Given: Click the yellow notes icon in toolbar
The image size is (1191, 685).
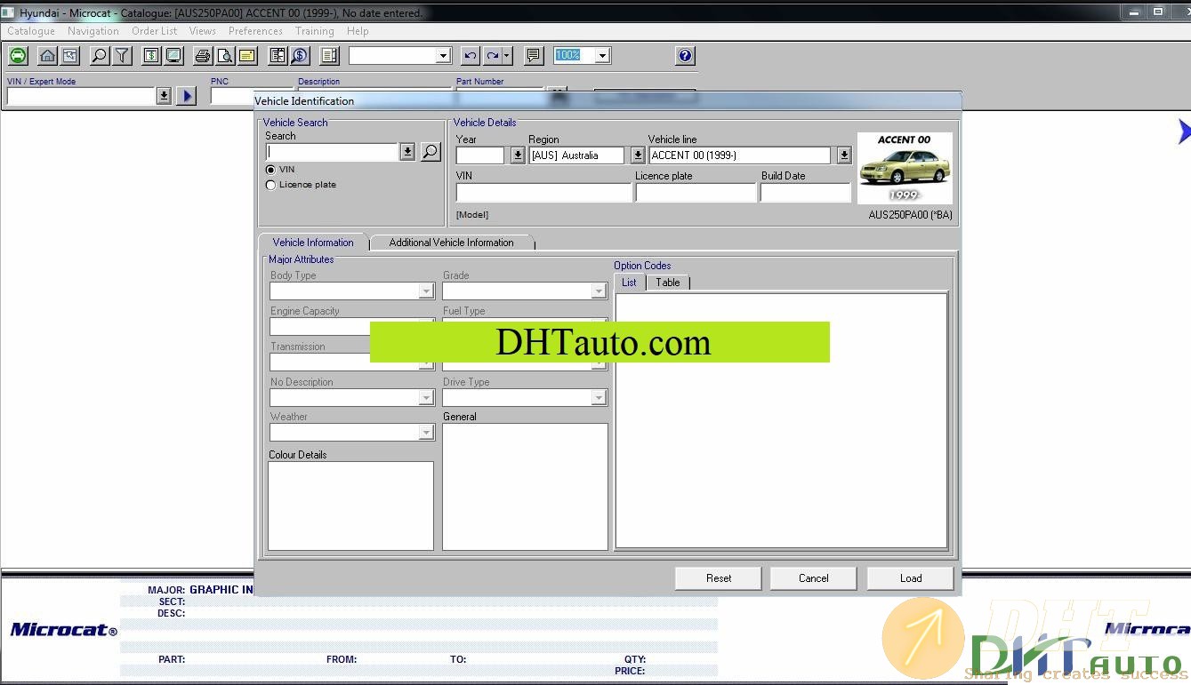Looking at the screenshot, I should coord(247,55).
